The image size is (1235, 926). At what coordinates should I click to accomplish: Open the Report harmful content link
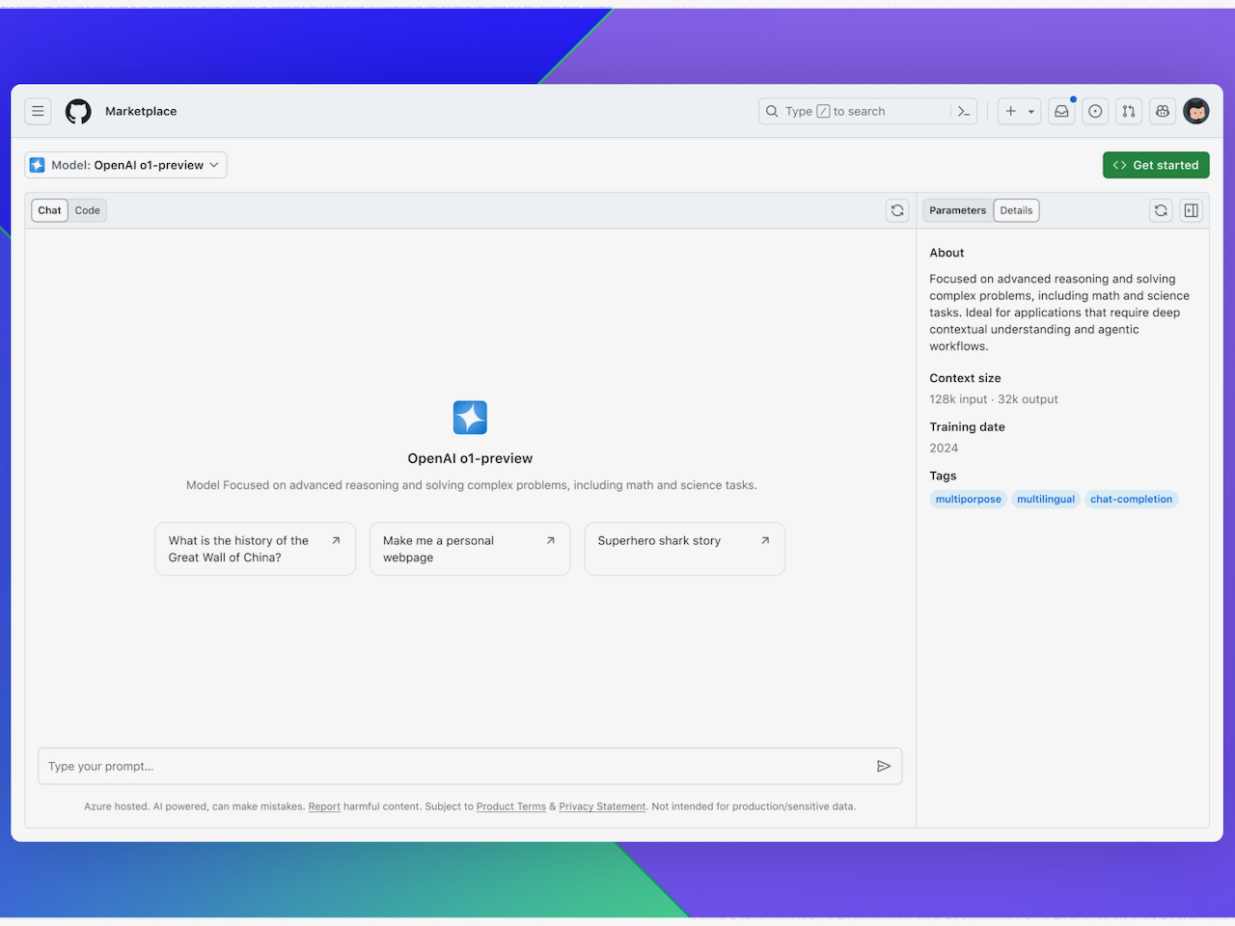324,806
